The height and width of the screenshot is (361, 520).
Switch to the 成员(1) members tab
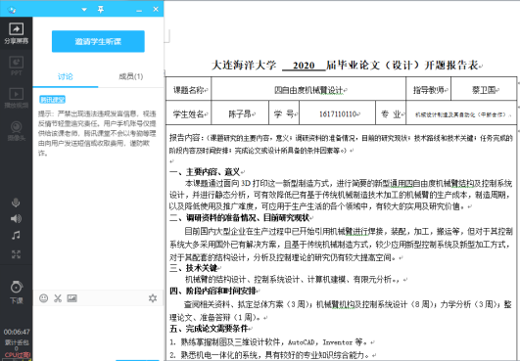tap(130, 76)
